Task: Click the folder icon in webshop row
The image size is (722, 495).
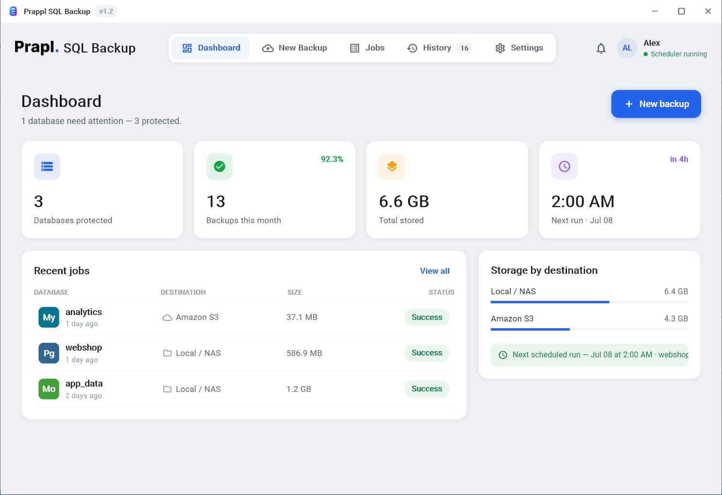Action: point(167,354)
